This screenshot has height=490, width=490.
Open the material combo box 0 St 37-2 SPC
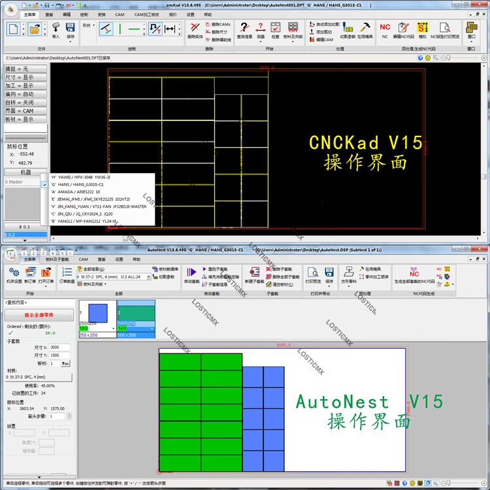114,276
